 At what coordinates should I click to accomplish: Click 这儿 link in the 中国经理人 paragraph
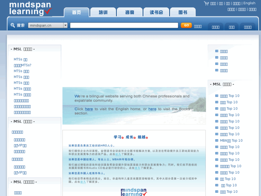[138, 168]
